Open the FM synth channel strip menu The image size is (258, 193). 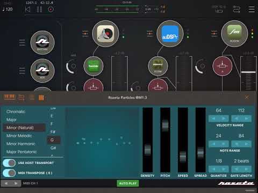[x=214, y=34]
